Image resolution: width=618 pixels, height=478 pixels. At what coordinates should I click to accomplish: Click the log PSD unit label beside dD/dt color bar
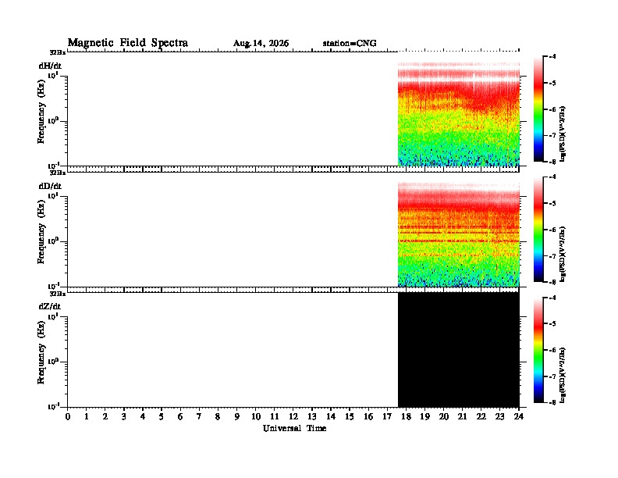point(563,254)
